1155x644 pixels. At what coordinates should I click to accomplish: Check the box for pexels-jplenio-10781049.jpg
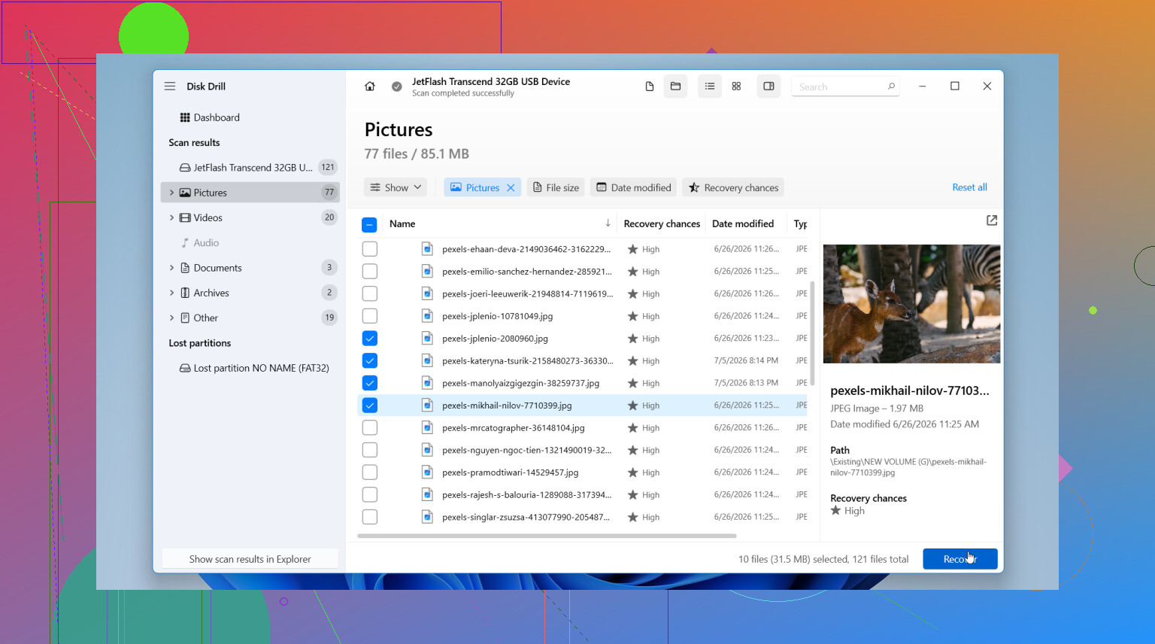pyautogui.click(x=369, y=316)
